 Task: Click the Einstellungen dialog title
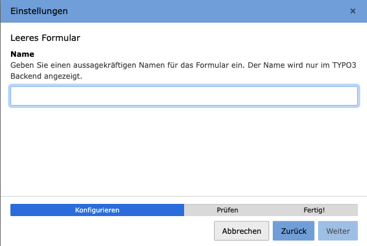pyautogui.click(x=39, y=11)
